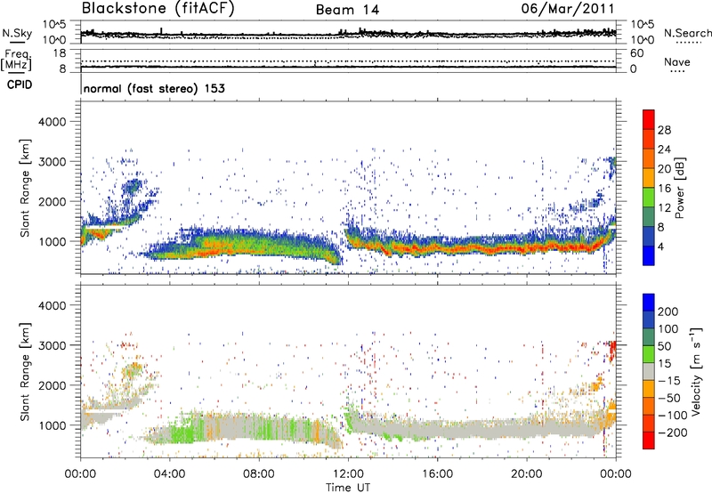This screenshot has height=493, width=712.
Task: Click the solid line sample under N.Sky
Action: [x=17, y=43]
